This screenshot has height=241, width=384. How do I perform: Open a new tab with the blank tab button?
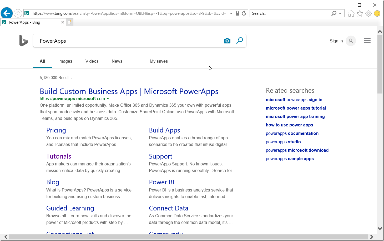coord(70,22)
